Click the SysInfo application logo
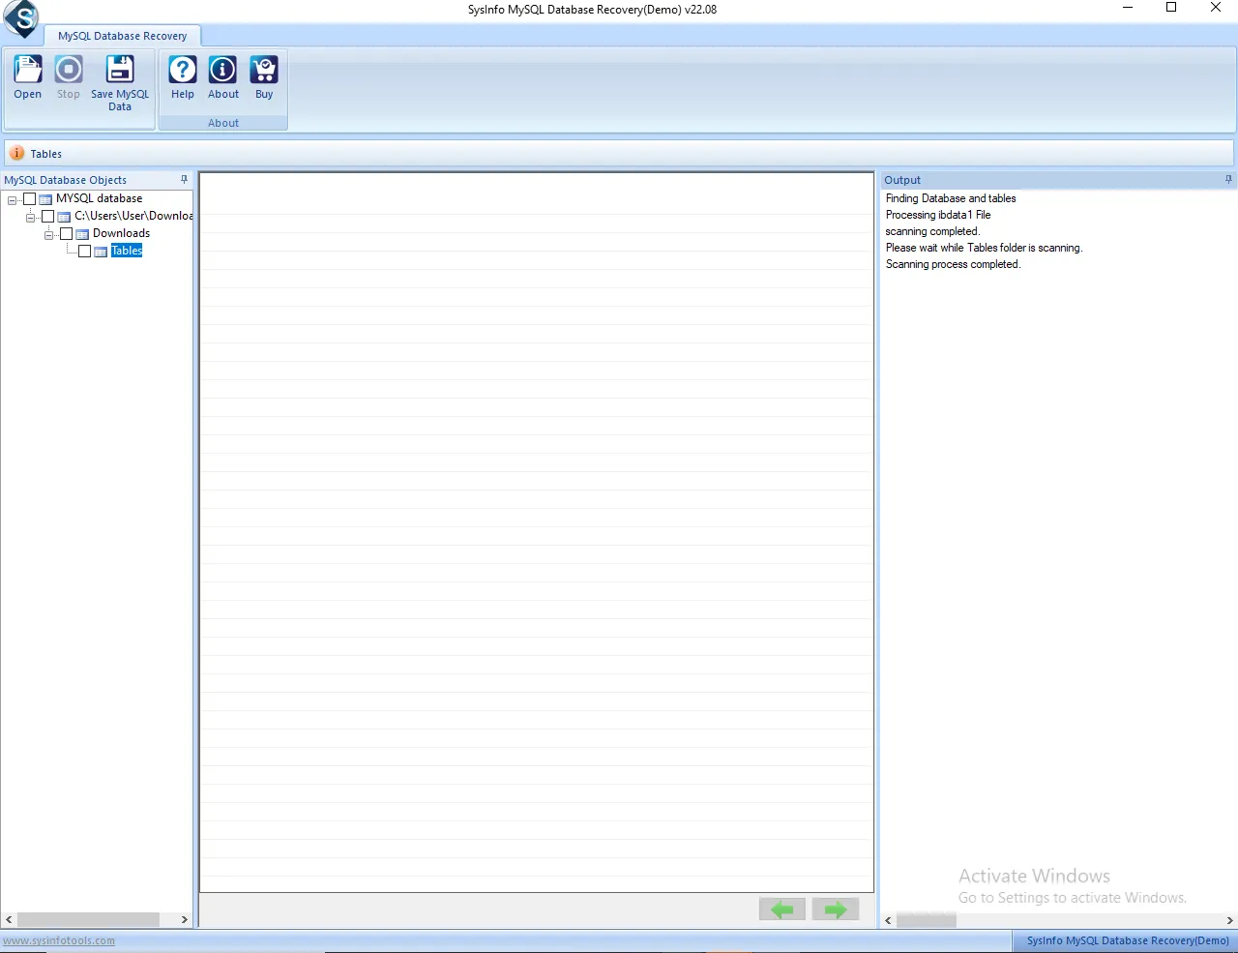 pos(21,18)
